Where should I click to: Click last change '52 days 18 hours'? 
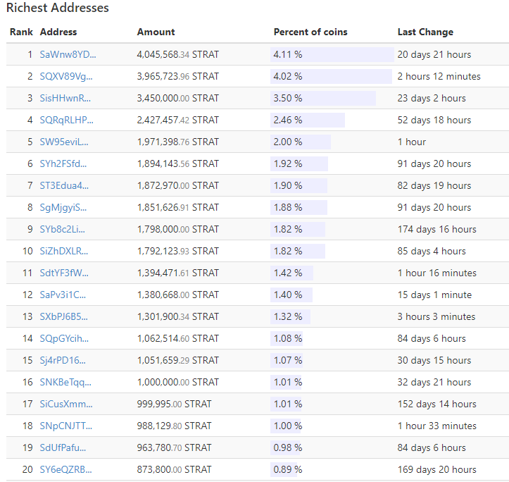click(x=434, y=120)
